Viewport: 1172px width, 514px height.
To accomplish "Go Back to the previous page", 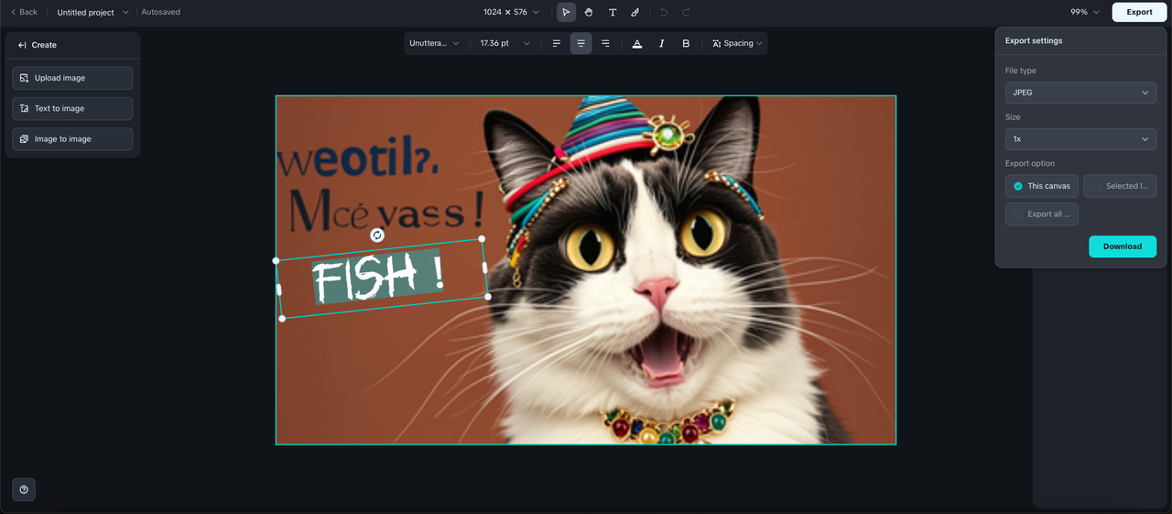I will tap(25, 12).
